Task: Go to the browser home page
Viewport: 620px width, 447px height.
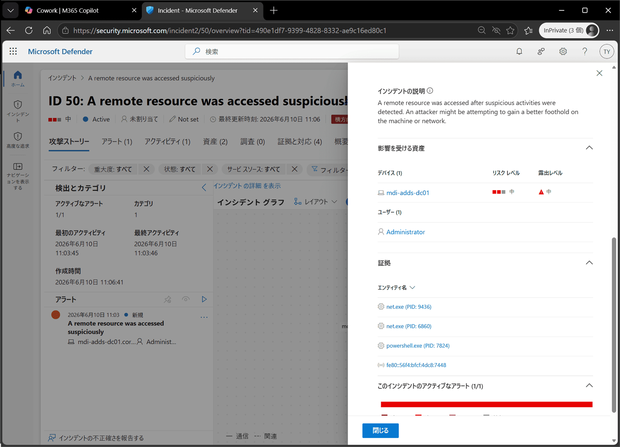Action: 47,31
